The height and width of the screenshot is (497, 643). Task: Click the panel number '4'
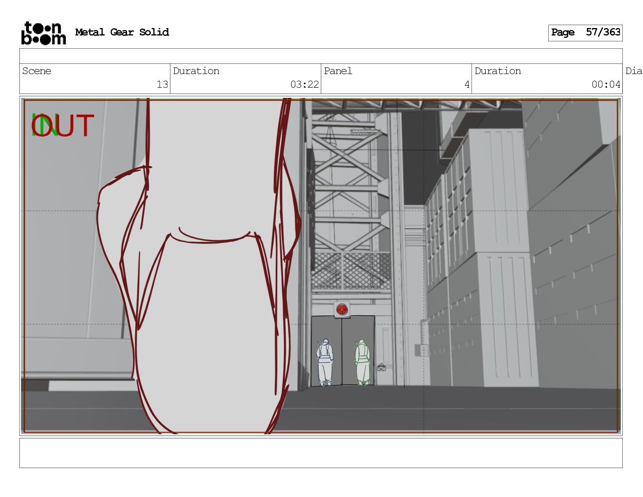(x=467, y=85)
